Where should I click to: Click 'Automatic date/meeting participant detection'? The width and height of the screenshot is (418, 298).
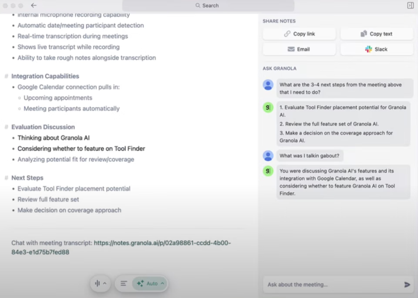(x=81, y=25)
